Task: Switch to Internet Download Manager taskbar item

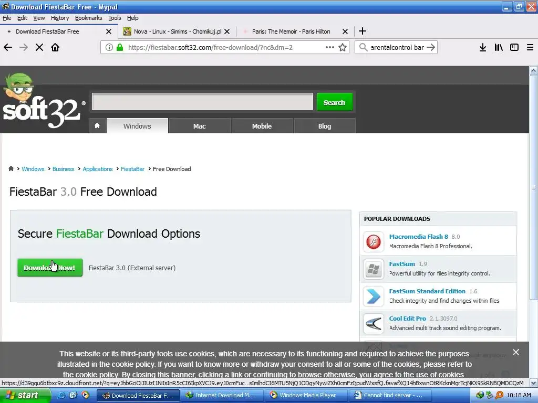Action: [222, 395]
